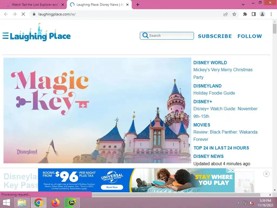Focus the Search input field
This screenshot has height=208, width=277.
point(167,36)
